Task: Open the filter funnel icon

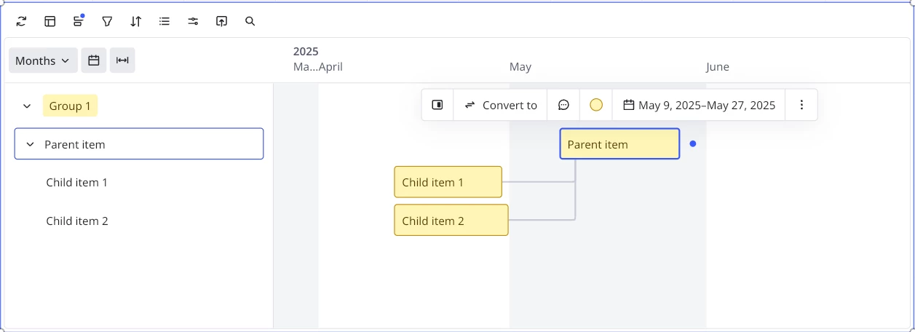Action: pos(107,22)
